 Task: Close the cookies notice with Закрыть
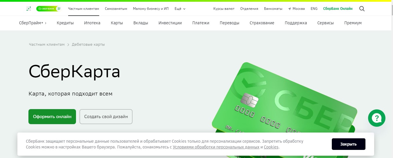point(349,144)
